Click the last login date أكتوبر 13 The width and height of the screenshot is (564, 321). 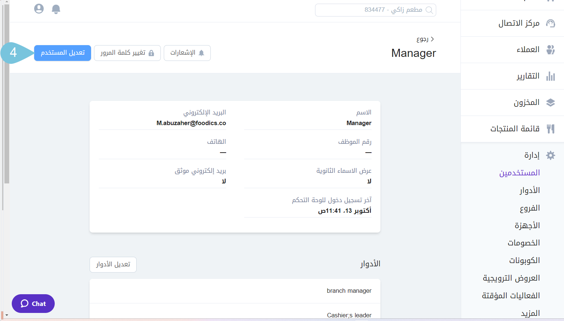pyautogui.click(x=345, y=211)
